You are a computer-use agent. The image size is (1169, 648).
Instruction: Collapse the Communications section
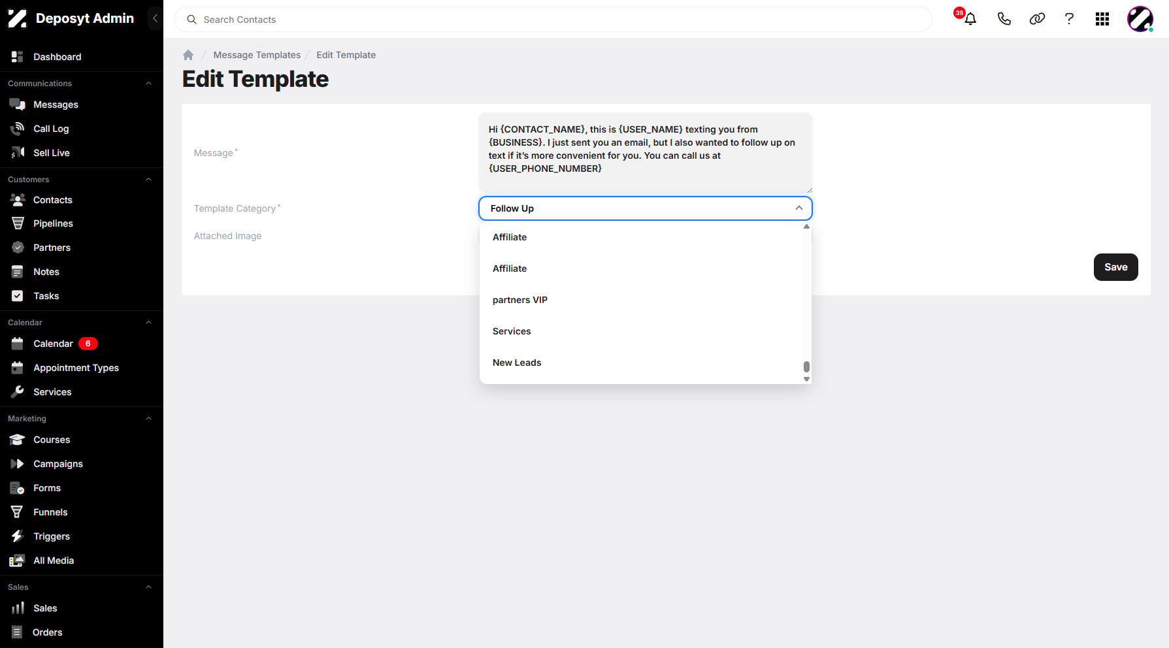click(148, 84)
